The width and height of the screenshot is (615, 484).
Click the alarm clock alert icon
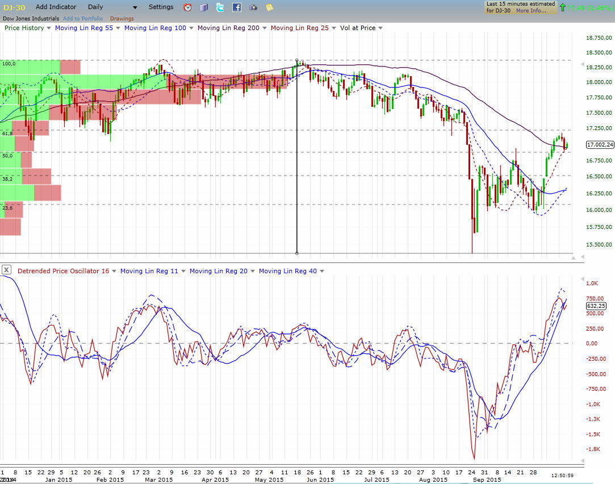[187, 7]
